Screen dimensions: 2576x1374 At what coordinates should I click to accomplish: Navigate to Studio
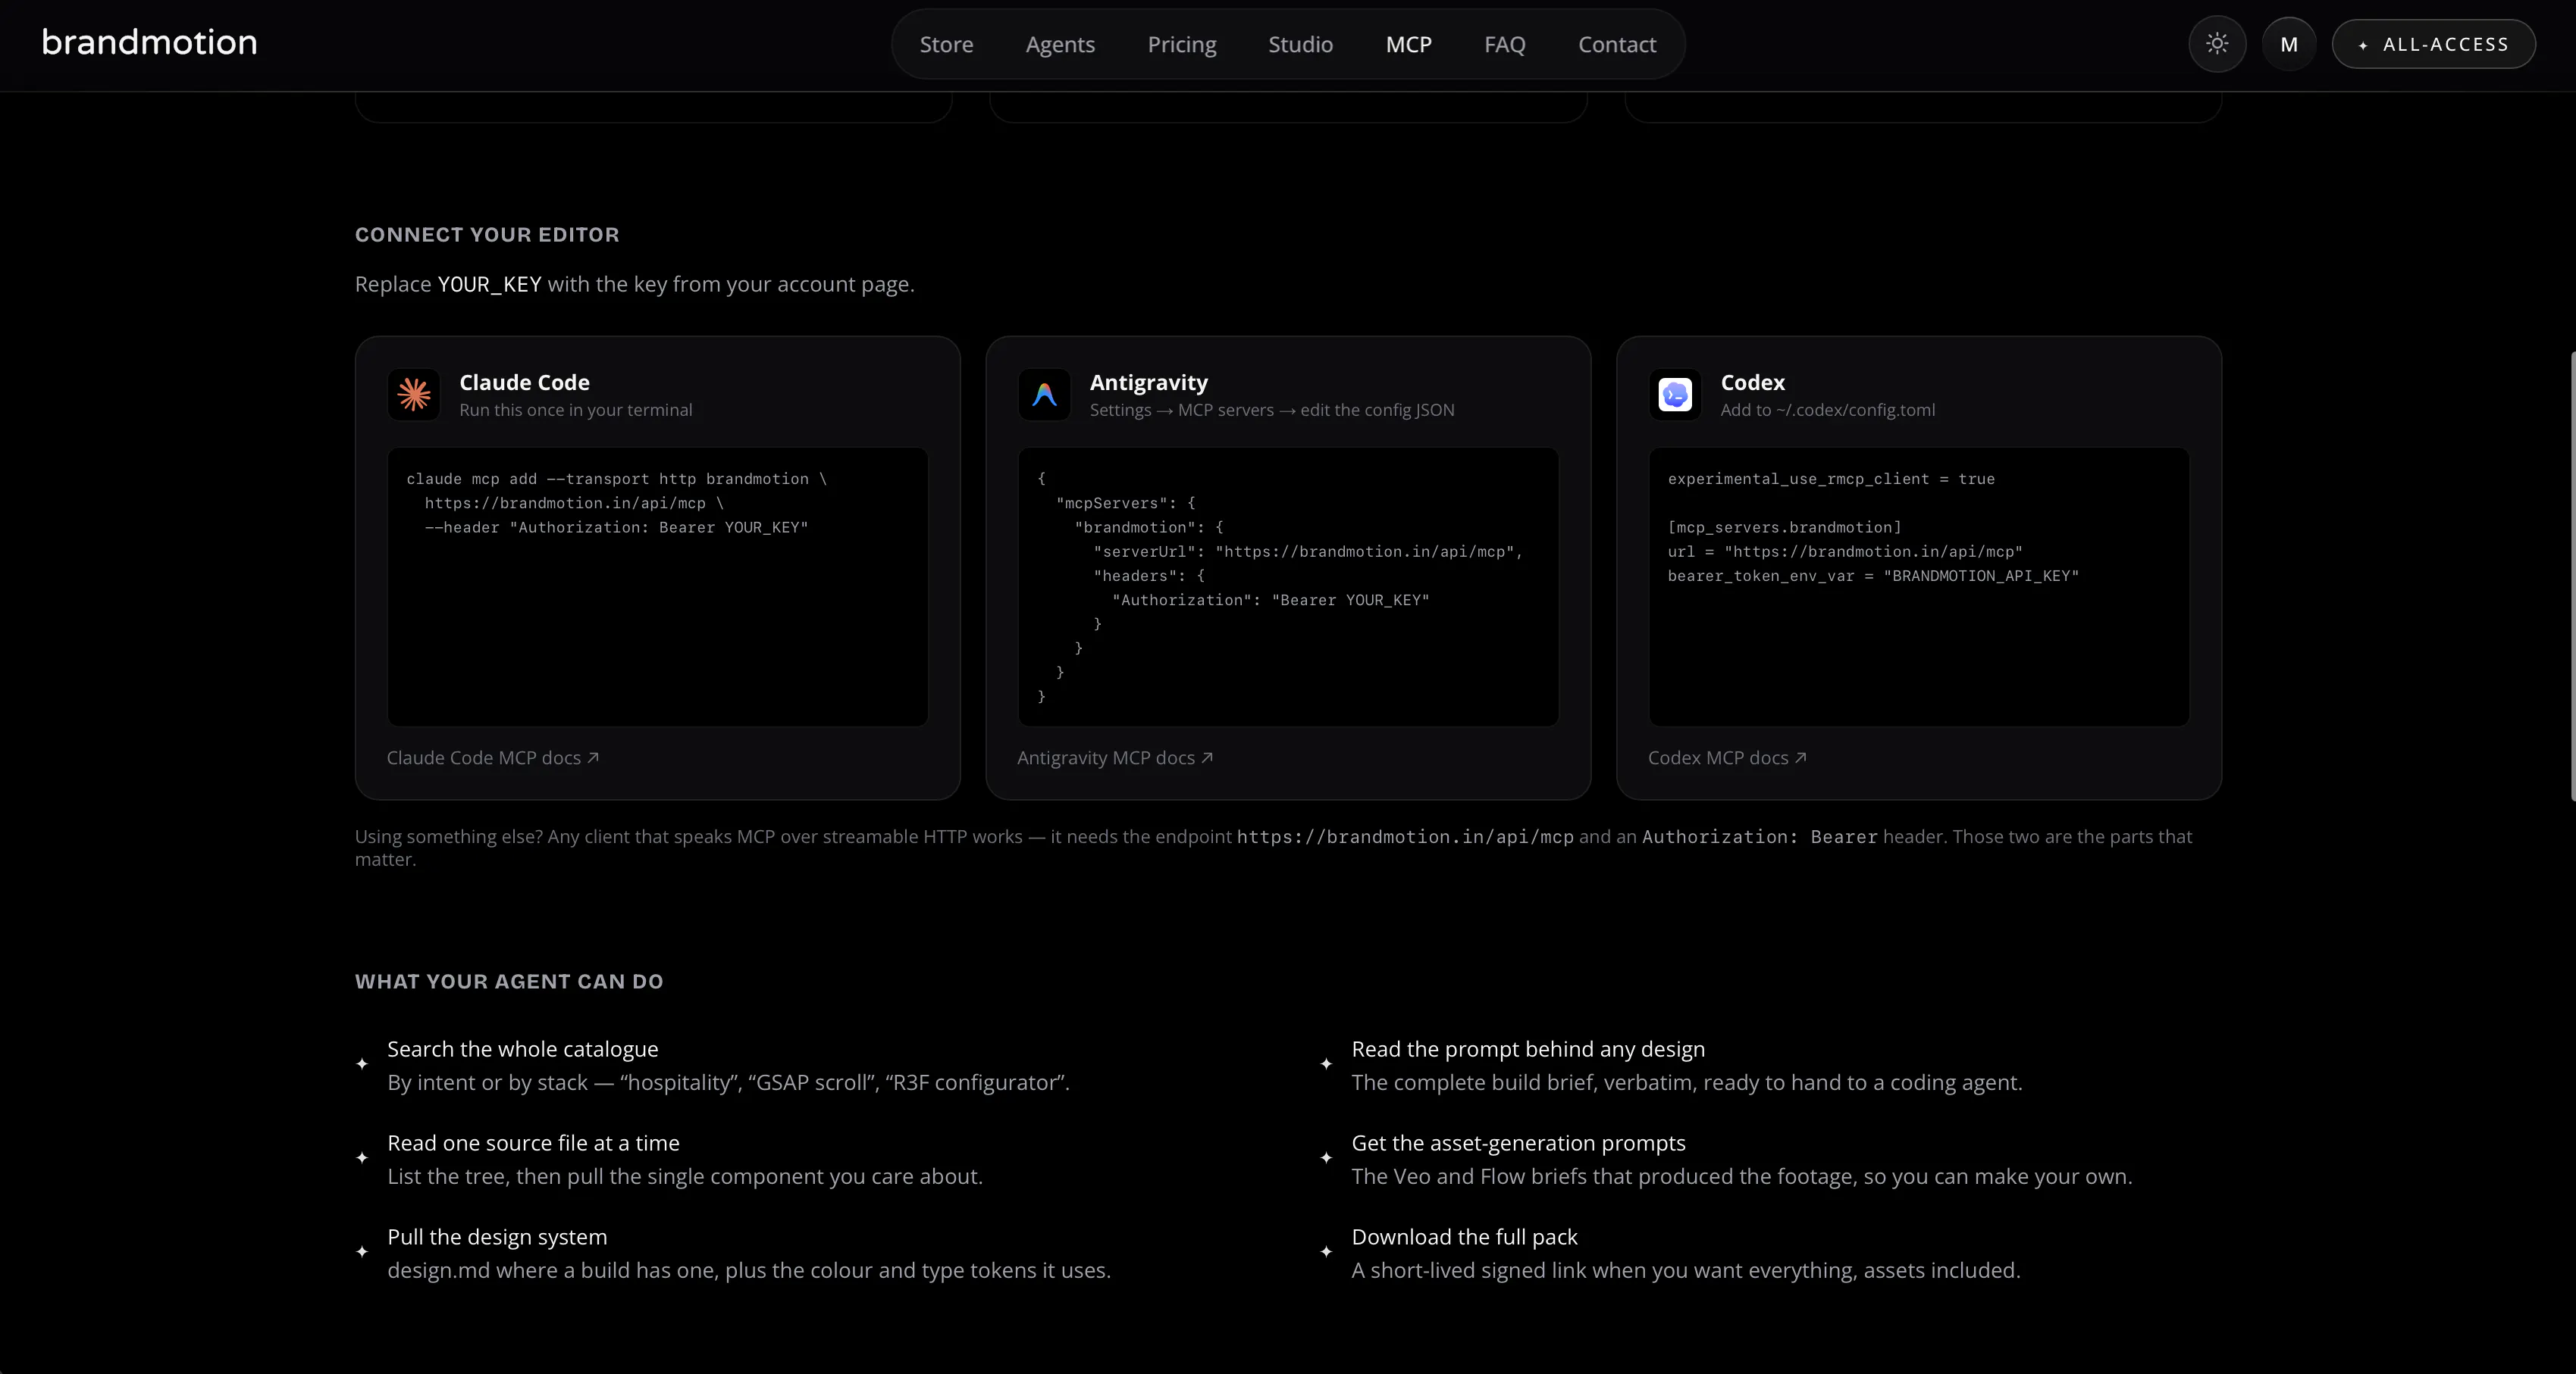coord(1300,44)
